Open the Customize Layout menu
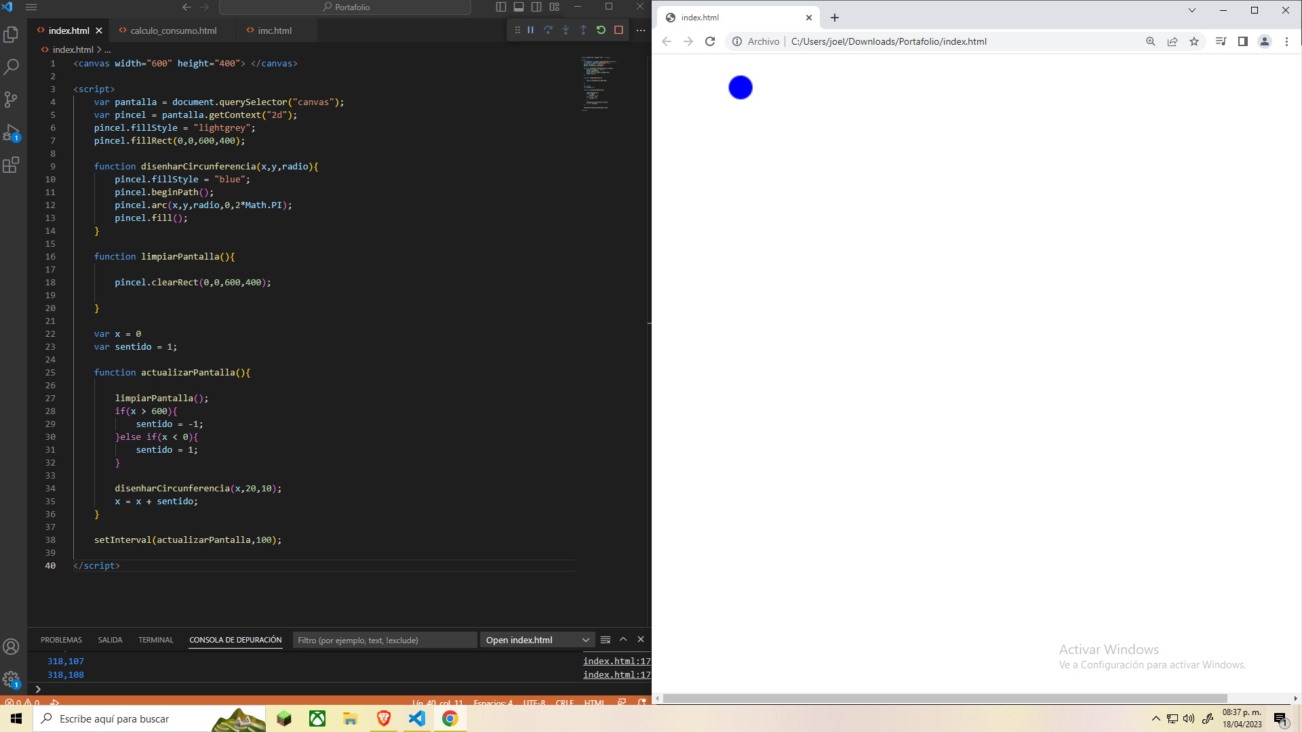 click(x=554, y=7)
